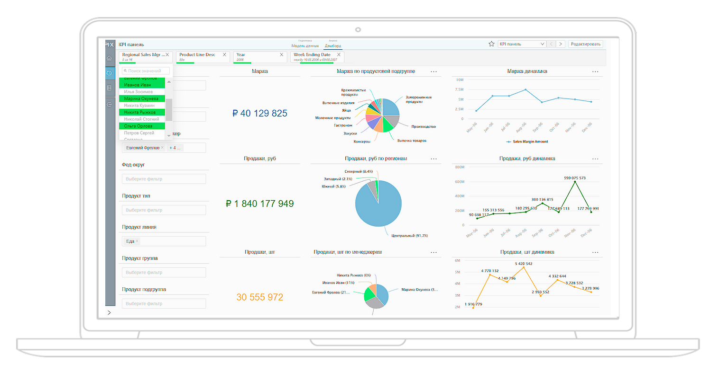Click the manager list scrollbar thumb
The width and height of the screenshot is (719, 372).
[169, 110]
